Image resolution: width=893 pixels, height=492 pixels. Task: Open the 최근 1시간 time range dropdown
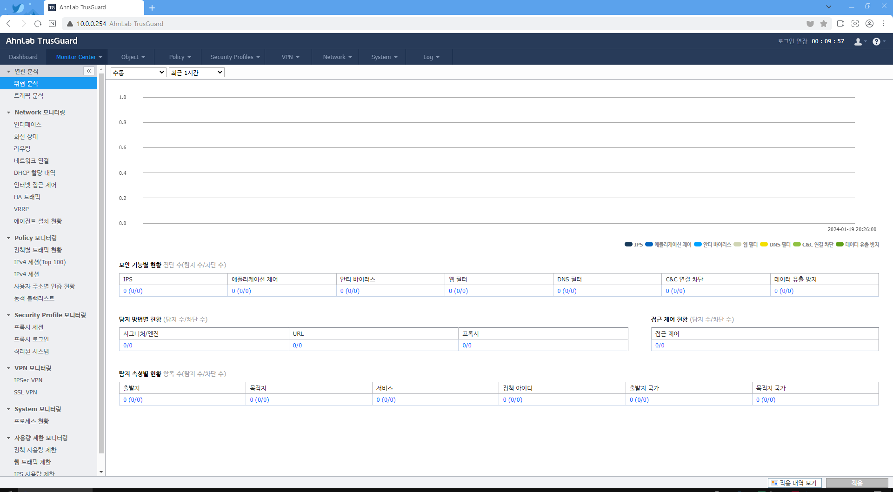tap(197, 73)
